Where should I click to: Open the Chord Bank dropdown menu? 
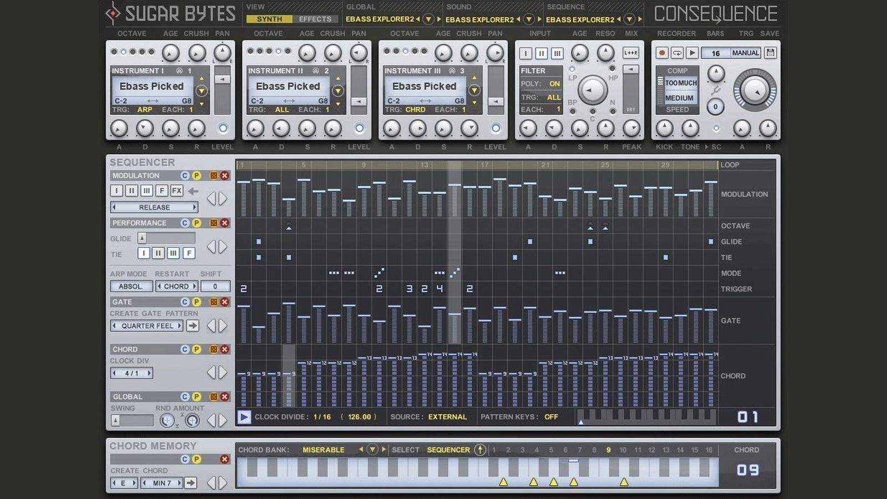(373, 450)
